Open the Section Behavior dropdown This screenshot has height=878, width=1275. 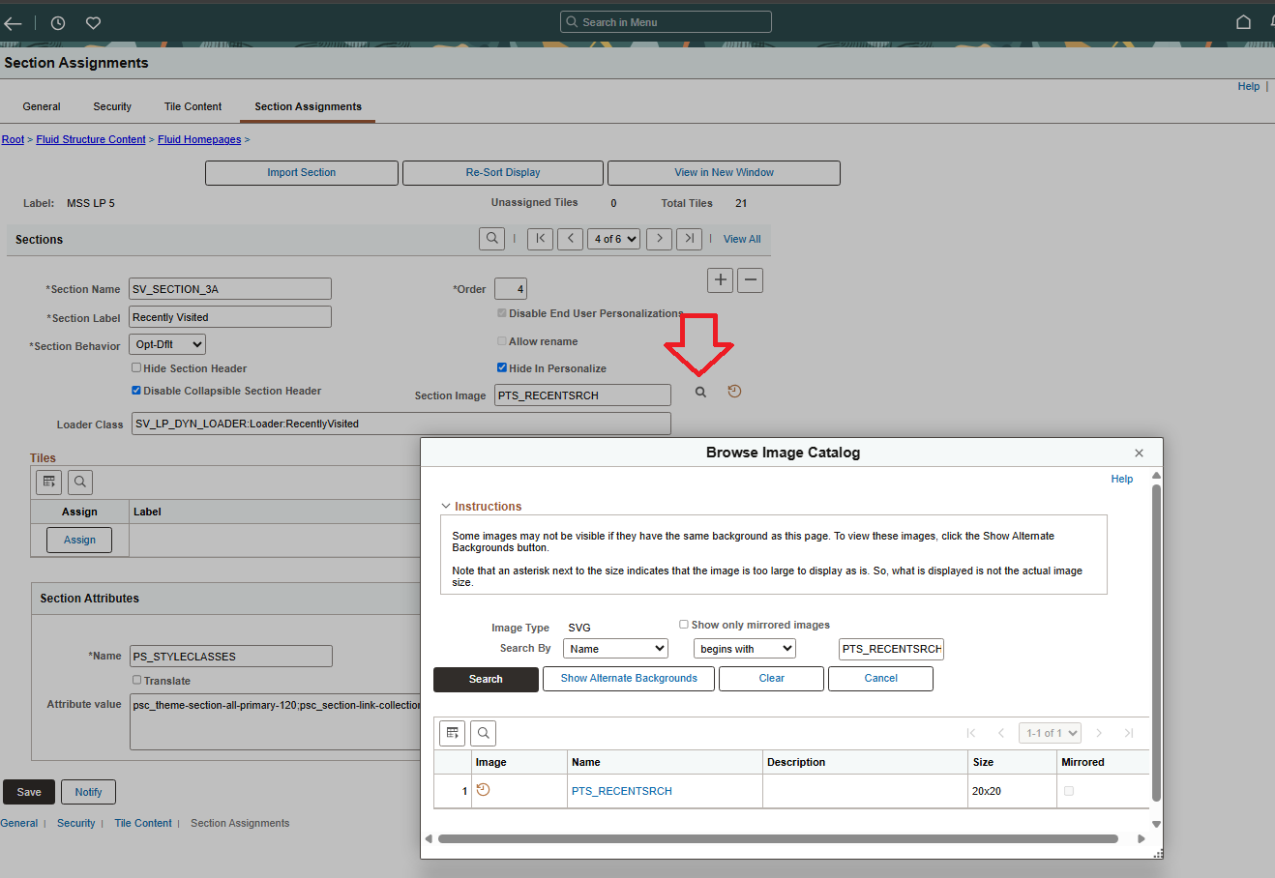166,343
